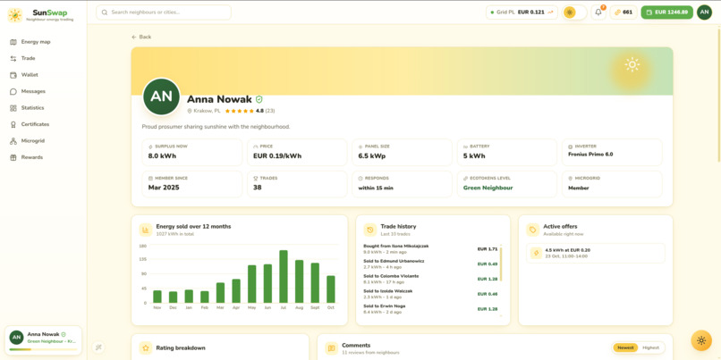The image size is (721, 360).
Task: Open Anna Nowak profile card in sidebar
Action: click(43, 340)
